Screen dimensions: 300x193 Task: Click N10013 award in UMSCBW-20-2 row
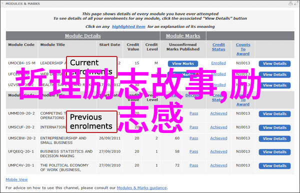(243, 138)
